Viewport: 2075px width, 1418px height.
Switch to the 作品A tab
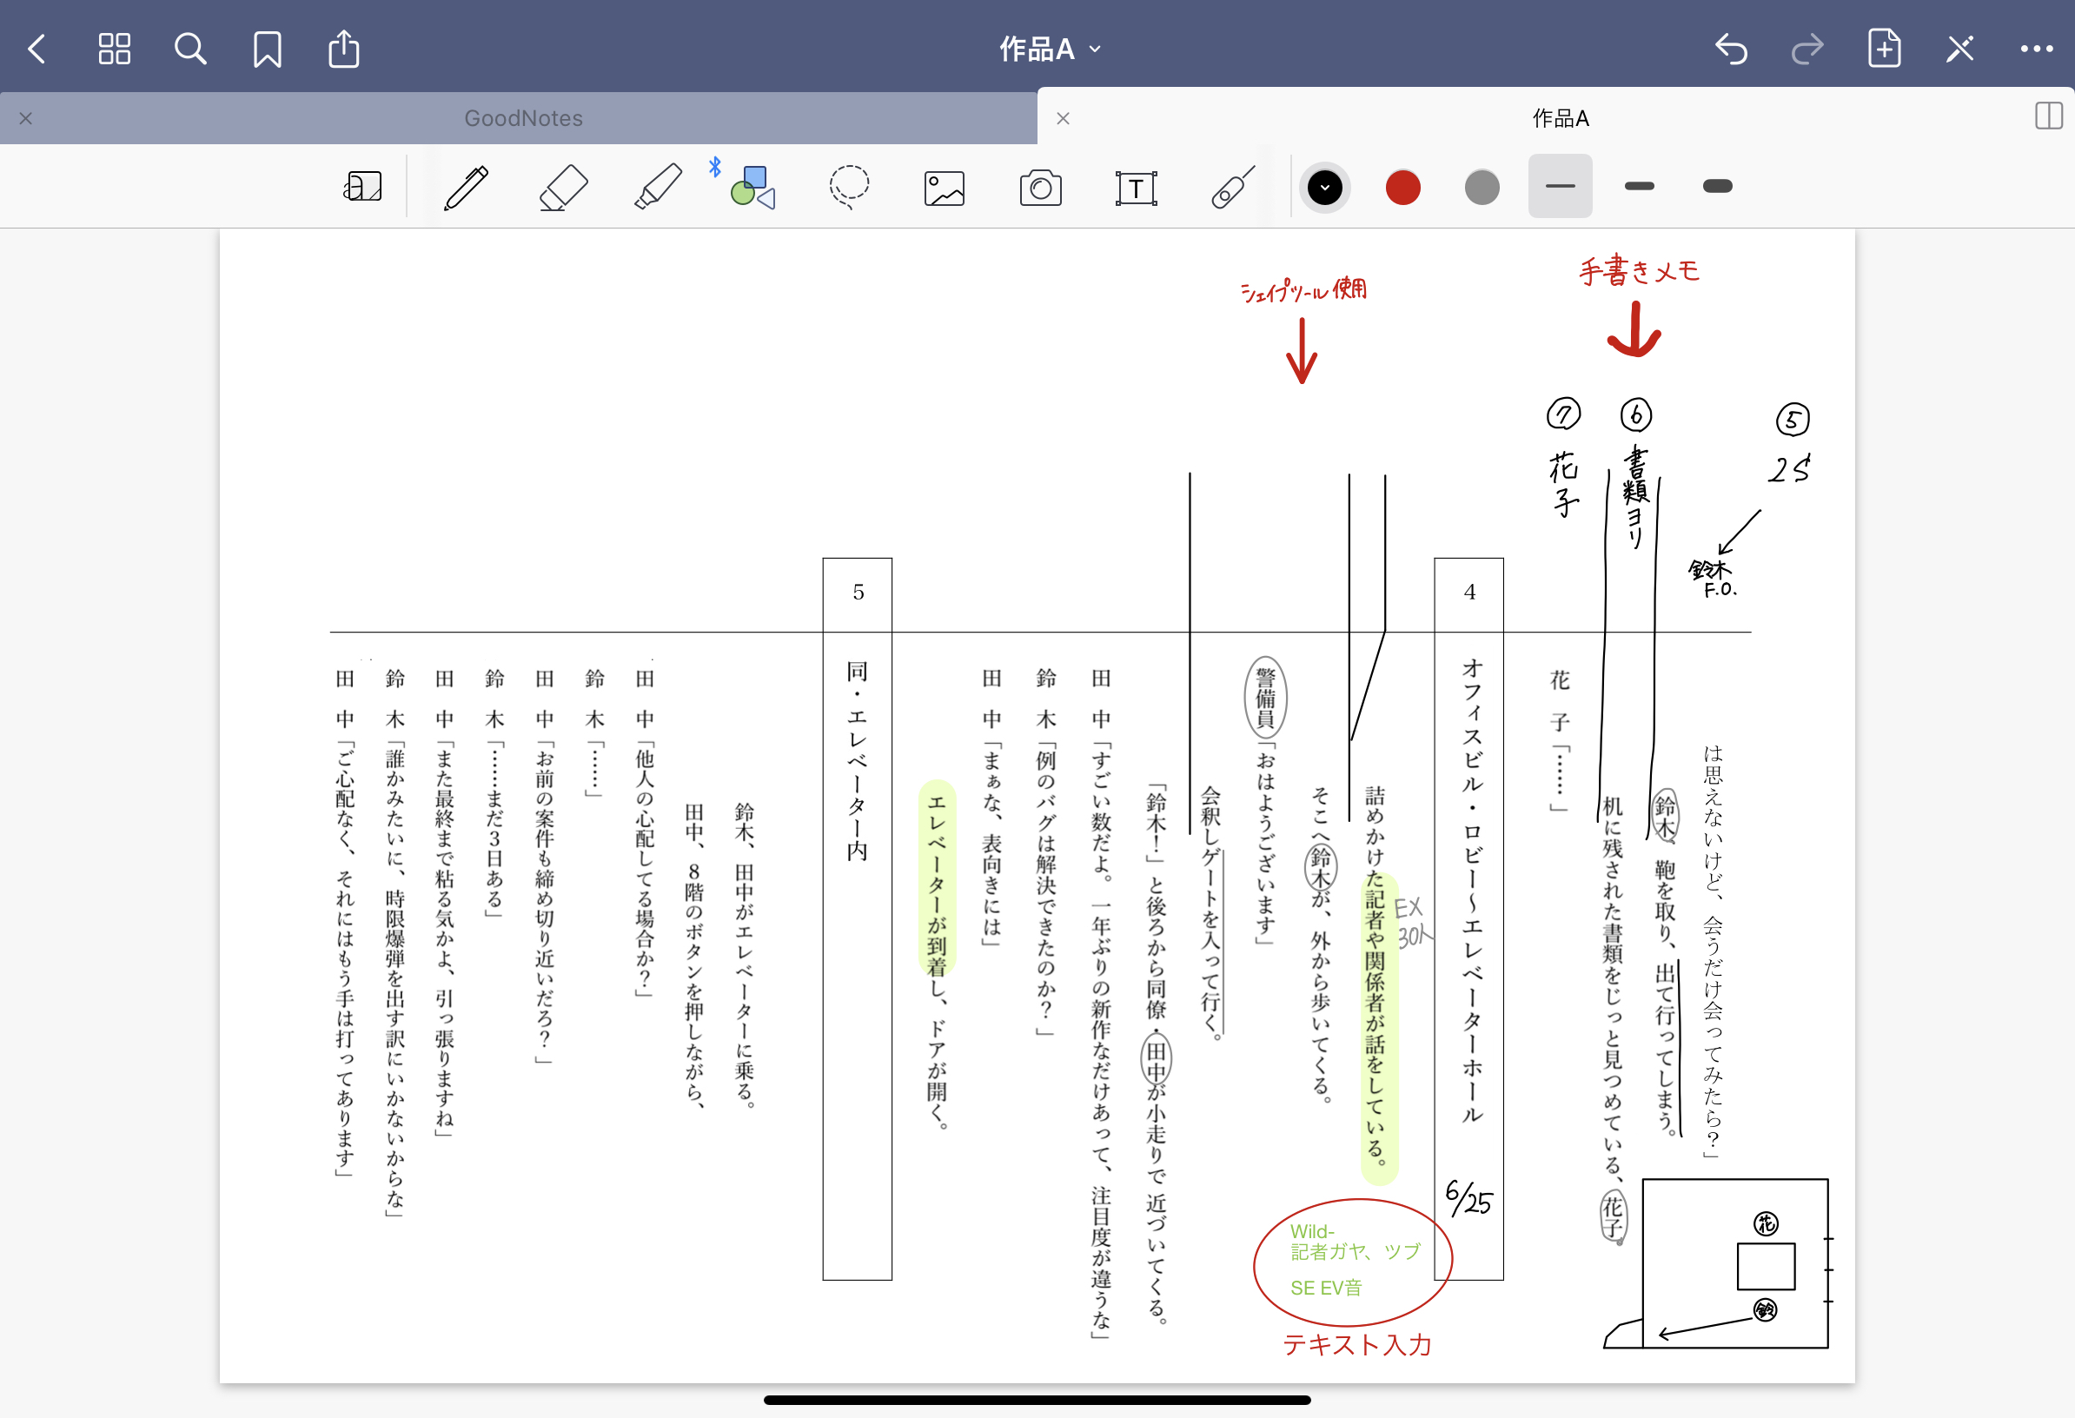pyautogui.click(x=1560, y=118)
